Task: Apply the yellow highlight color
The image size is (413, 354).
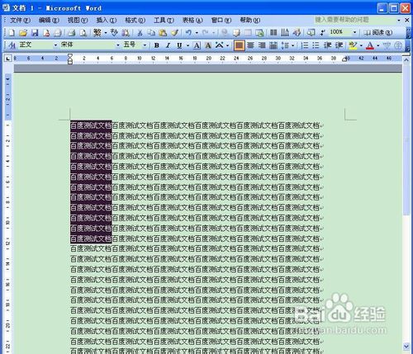Action: point(353,45)
